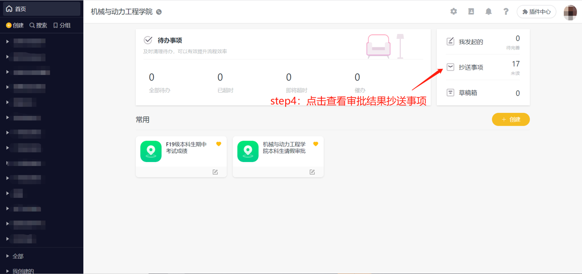
Task: Click the yellow 创建 button
Action: pyautogui.click(x=510, y=119)
